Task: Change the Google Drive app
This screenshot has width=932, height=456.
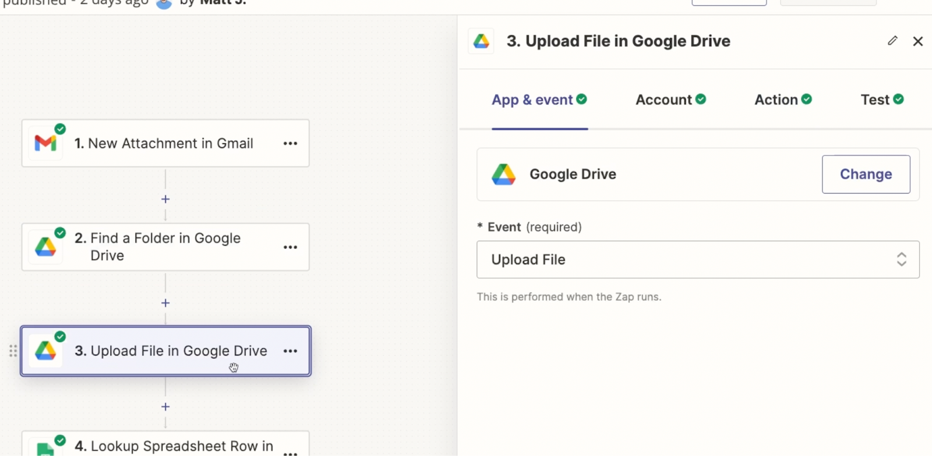Action: click(x=866, y=174)
